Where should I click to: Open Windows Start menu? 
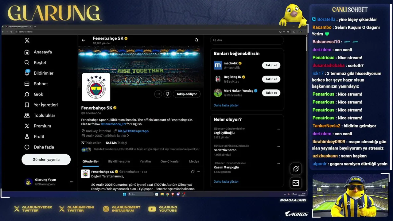pos(124,194)
